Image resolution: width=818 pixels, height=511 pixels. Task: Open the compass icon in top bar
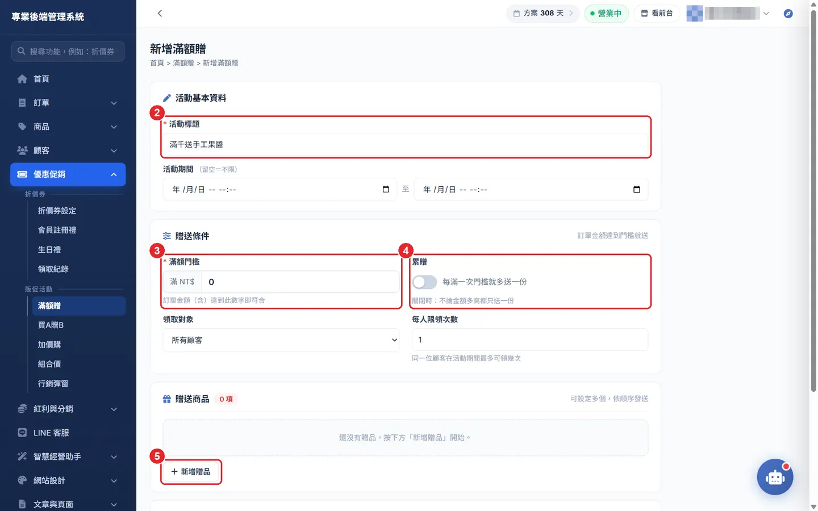(x=788, y=13)
